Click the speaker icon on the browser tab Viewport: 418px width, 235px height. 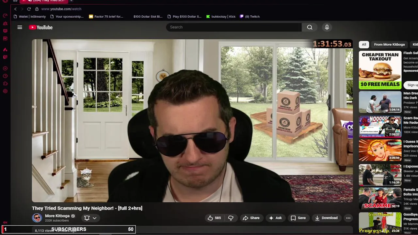click(x=30, y=1)
